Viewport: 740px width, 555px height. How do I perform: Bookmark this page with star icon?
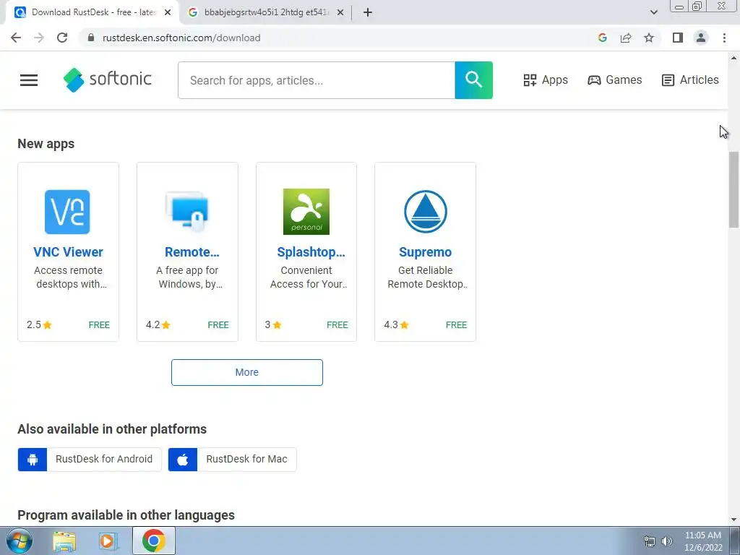pyautogui.click(x=649, y=38)
